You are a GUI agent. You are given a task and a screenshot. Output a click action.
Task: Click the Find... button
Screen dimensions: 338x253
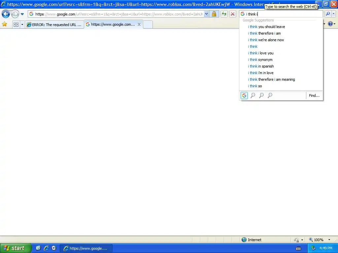(x=314, y=96)
